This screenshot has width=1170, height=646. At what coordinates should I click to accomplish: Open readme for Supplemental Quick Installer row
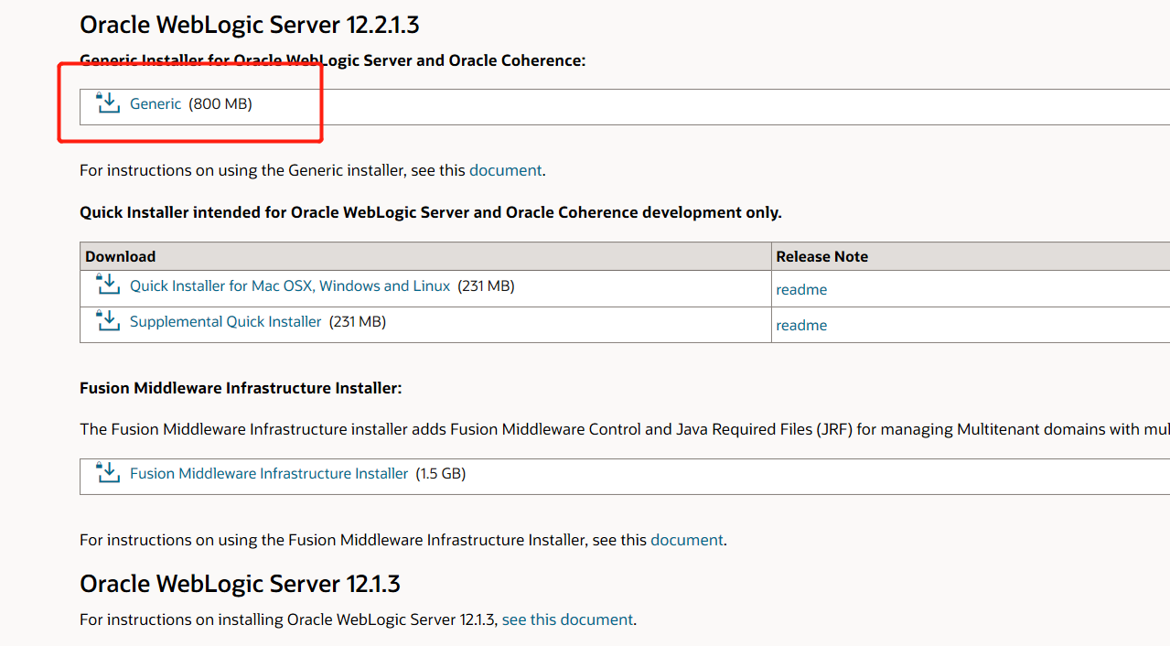pos(801,326)
